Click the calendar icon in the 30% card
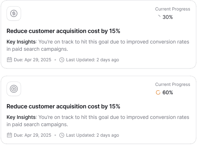This screenshot has height=145, width=197. (x=9, y=60)
